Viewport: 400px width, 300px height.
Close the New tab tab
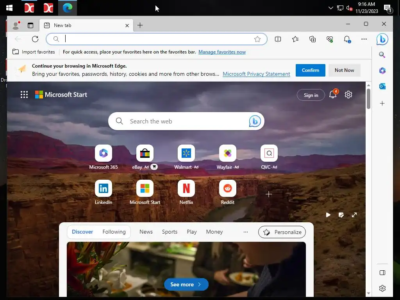point(127,25)
